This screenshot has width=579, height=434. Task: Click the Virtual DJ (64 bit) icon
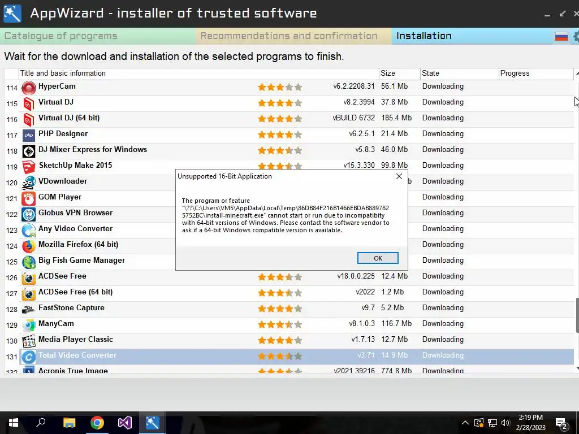click(x=28, y=120)
